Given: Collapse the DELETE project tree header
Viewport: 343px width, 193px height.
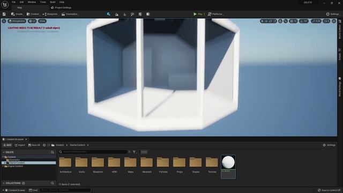Looking at the screenshot, I should click(3, 152).
